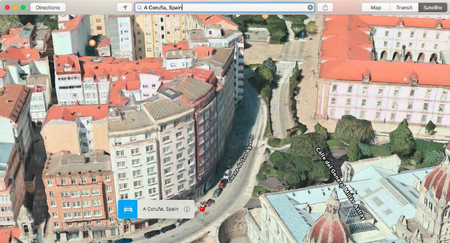The width and height of the screenshot is (450, 243).
Task: Switch to Transit view
Action: (x=404, y=7)
